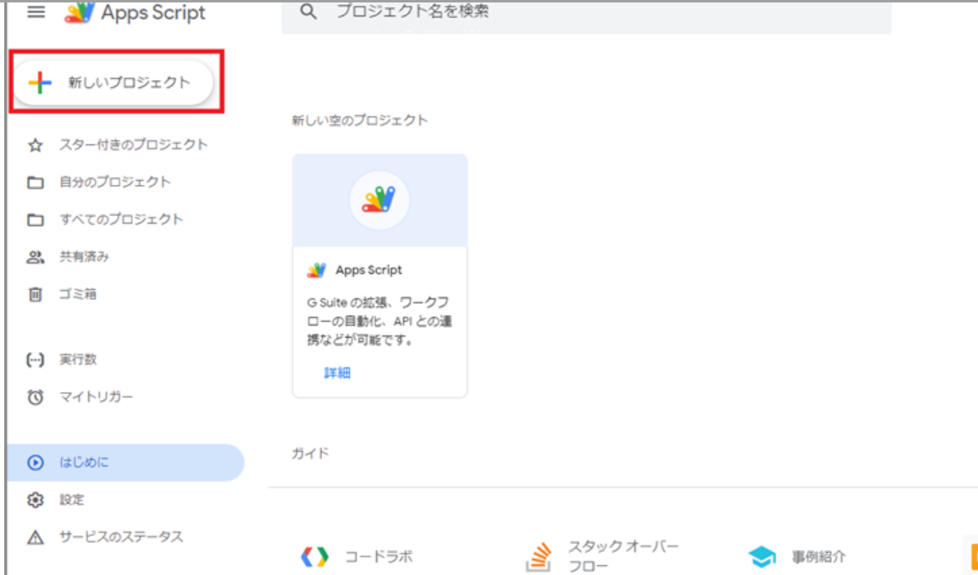Click the star icon for starred projects

36,145
